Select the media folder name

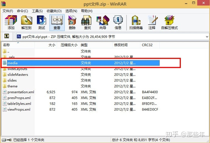coord(13,63)
